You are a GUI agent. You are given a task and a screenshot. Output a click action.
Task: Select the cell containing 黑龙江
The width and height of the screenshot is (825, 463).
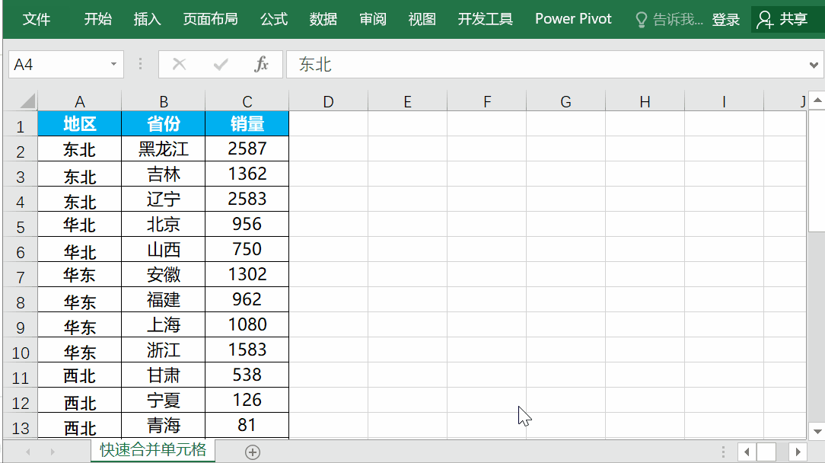click(163, 149)
